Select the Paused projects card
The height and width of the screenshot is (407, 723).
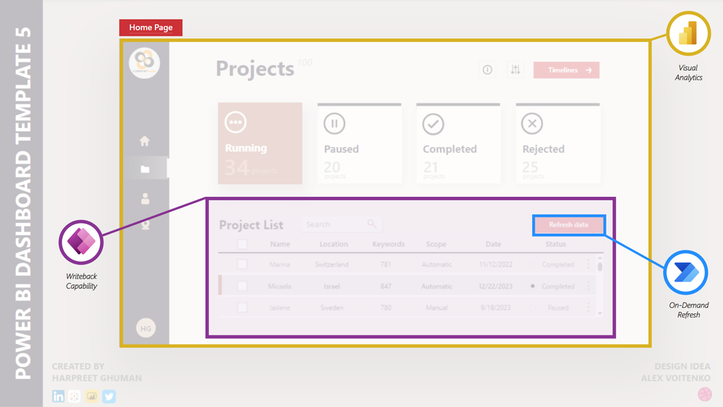pos(360,143)
